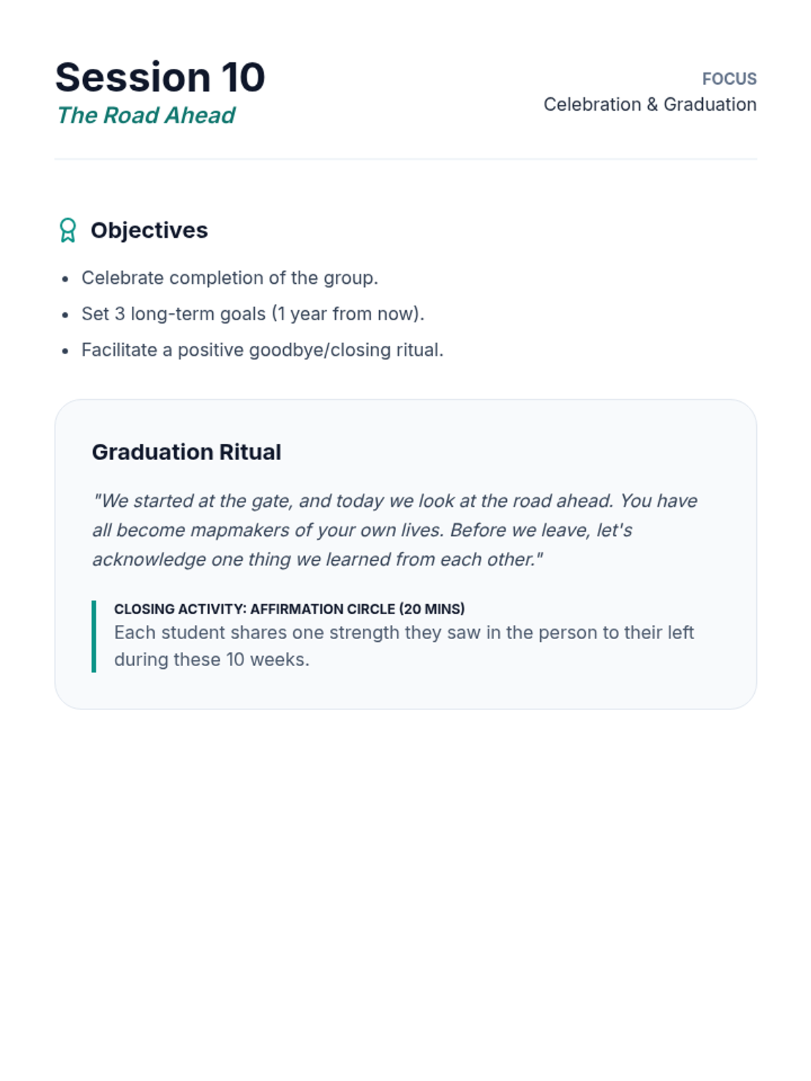Click the "Celebration & Graduation" focus text
Image resolution: width=811 pixels, height=1081 pixels.
(649, 105)
